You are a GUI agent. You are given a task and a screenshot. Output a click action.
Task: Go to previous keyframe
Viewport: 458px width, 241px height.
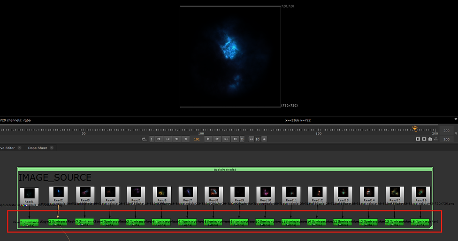[x=168, y=139]
